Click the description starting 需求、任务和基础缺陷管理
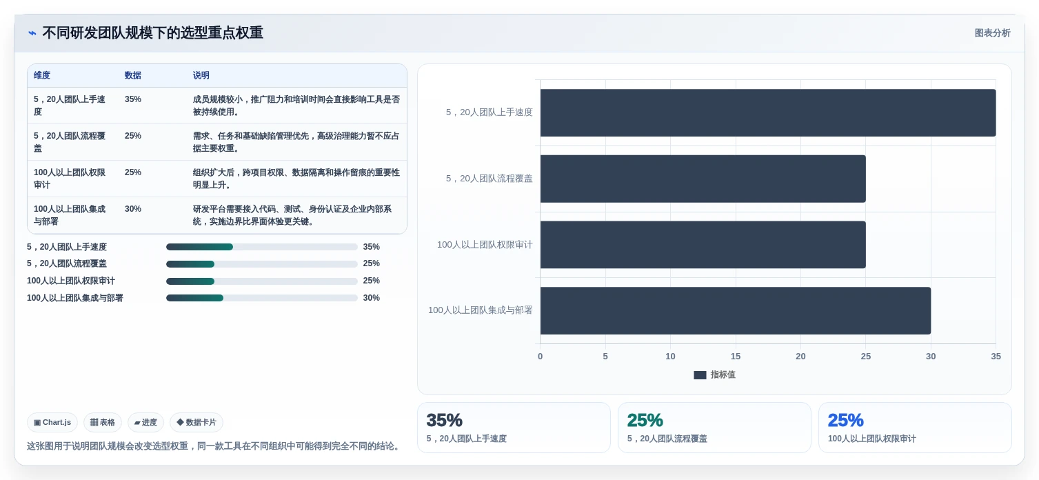 coord(296,142)
